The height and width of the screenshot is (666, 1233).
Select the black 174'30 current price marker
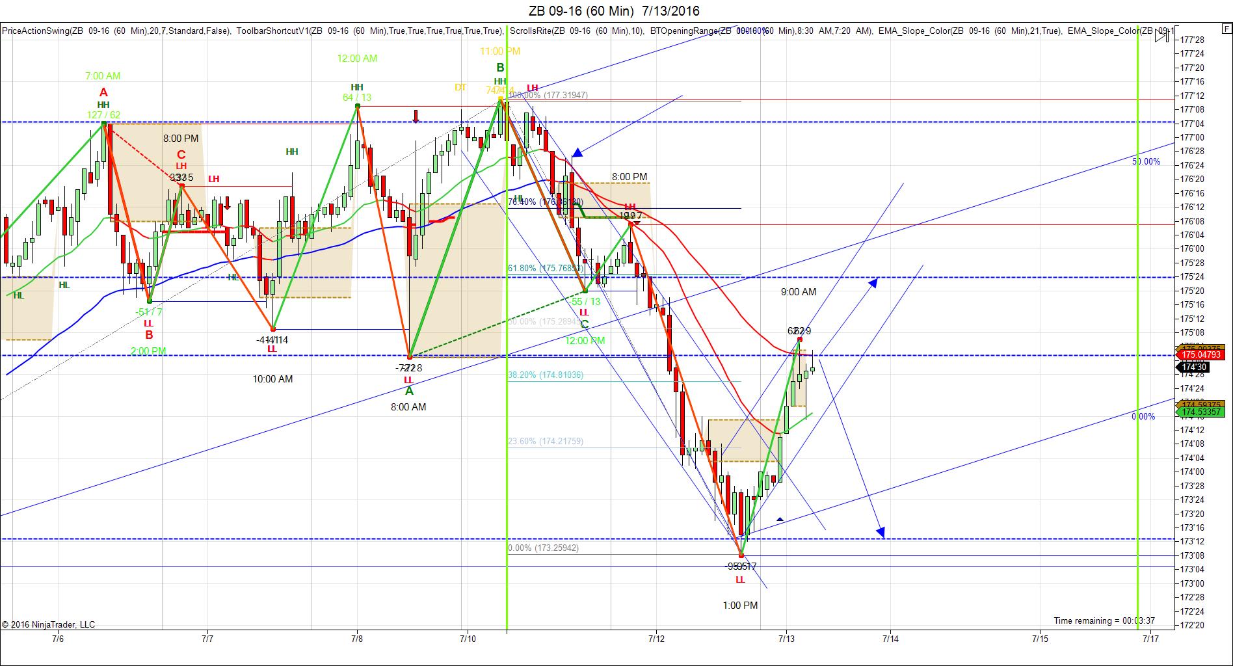point(1193,367)
